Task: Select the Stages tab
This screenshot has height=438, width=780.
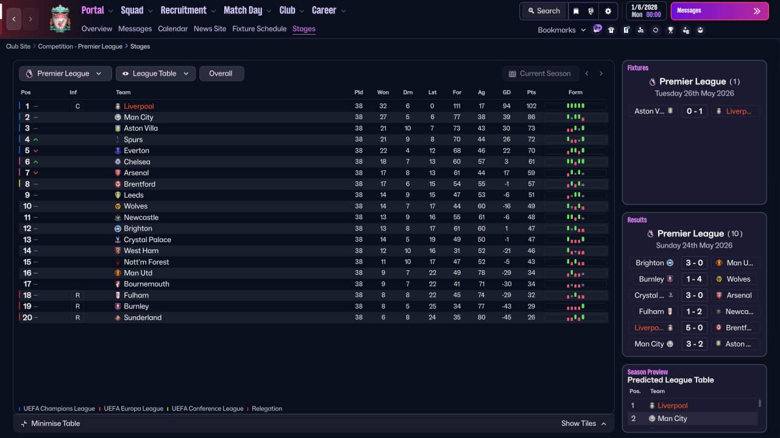Action: click(x=304, y=29)
